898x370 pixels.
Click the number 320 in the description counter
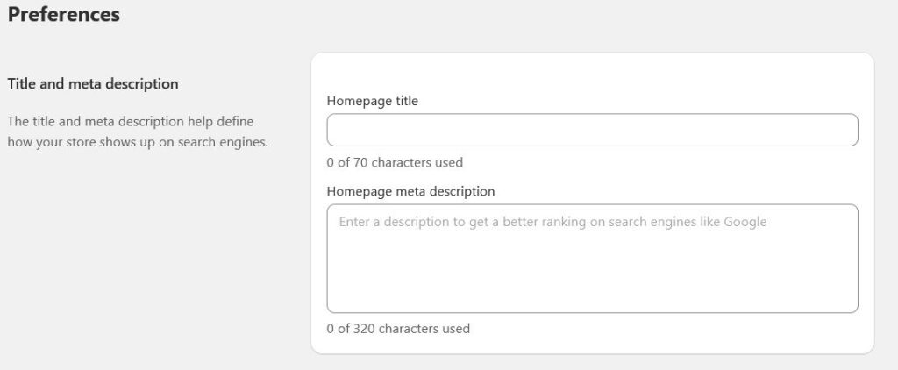coord(364,329)
